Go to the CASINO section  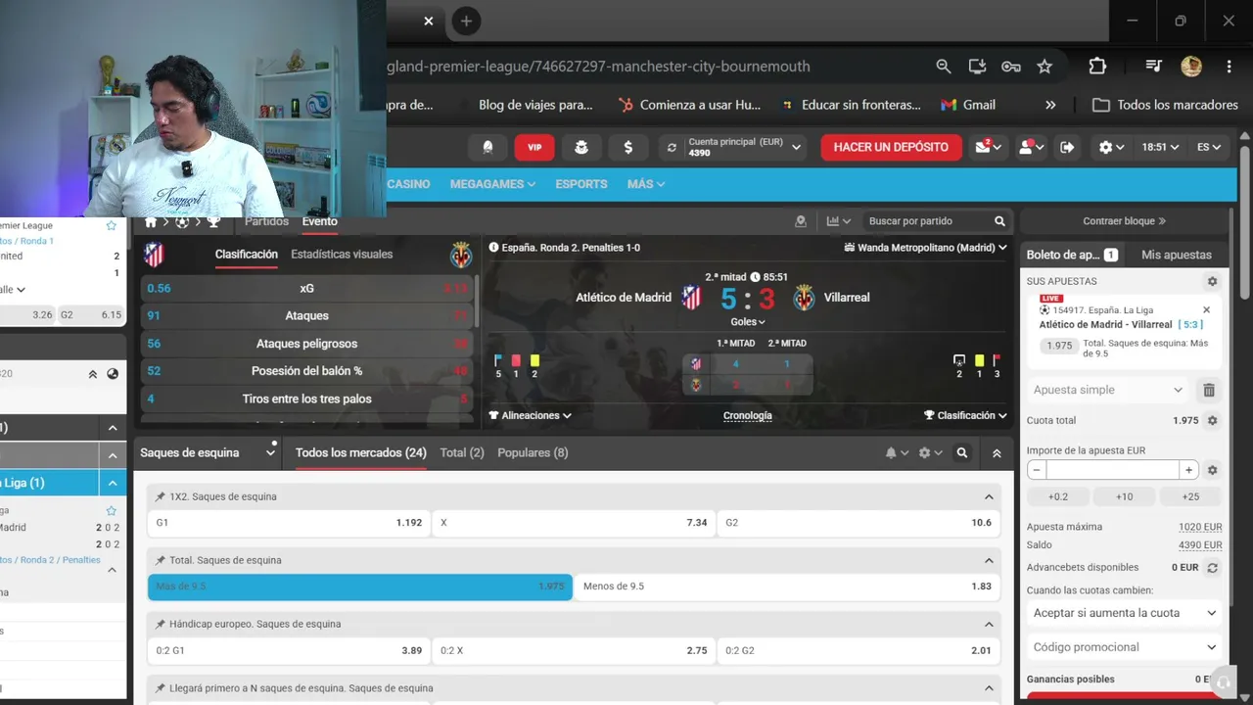(x=409, y=184)
